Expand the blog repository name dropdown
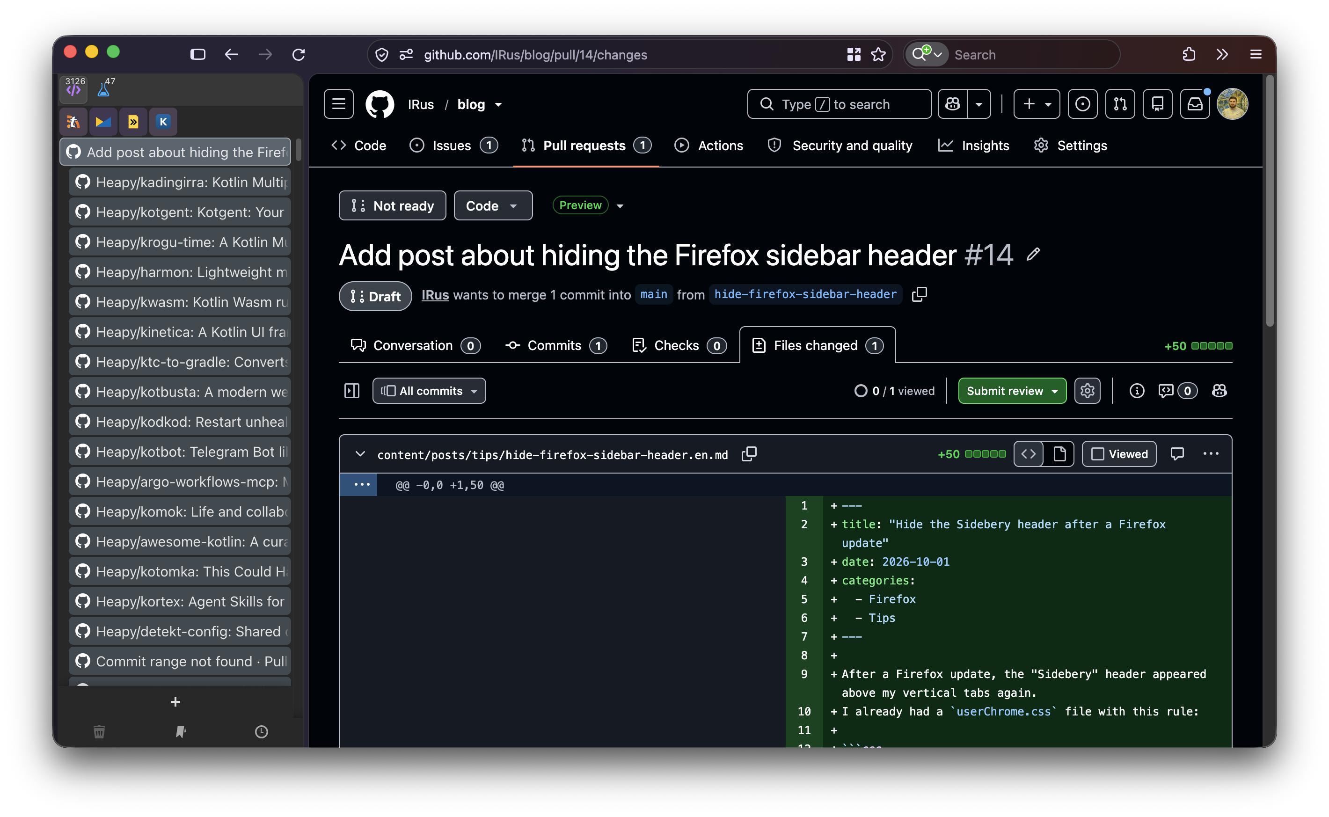Screen dimensions: 1329x817 (x=498, y=104)
